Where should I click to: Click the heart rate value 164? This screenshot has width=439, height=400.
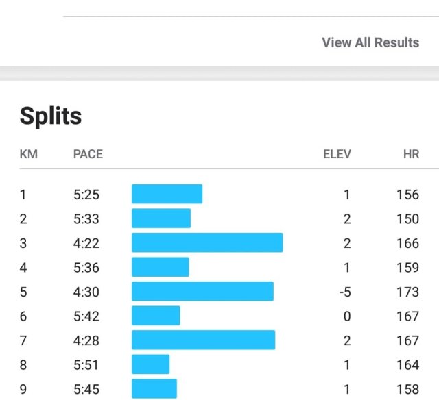tap(407, 365)
